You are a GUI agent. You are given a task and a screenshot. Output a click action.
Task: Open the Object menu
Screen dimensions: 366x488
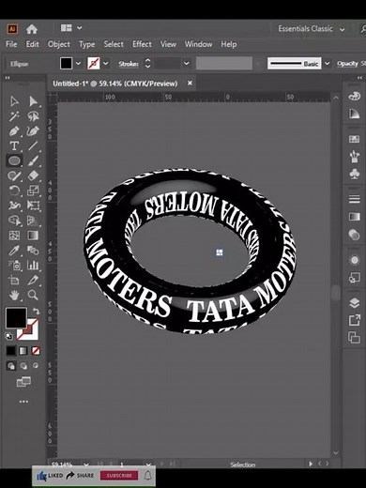59,44
